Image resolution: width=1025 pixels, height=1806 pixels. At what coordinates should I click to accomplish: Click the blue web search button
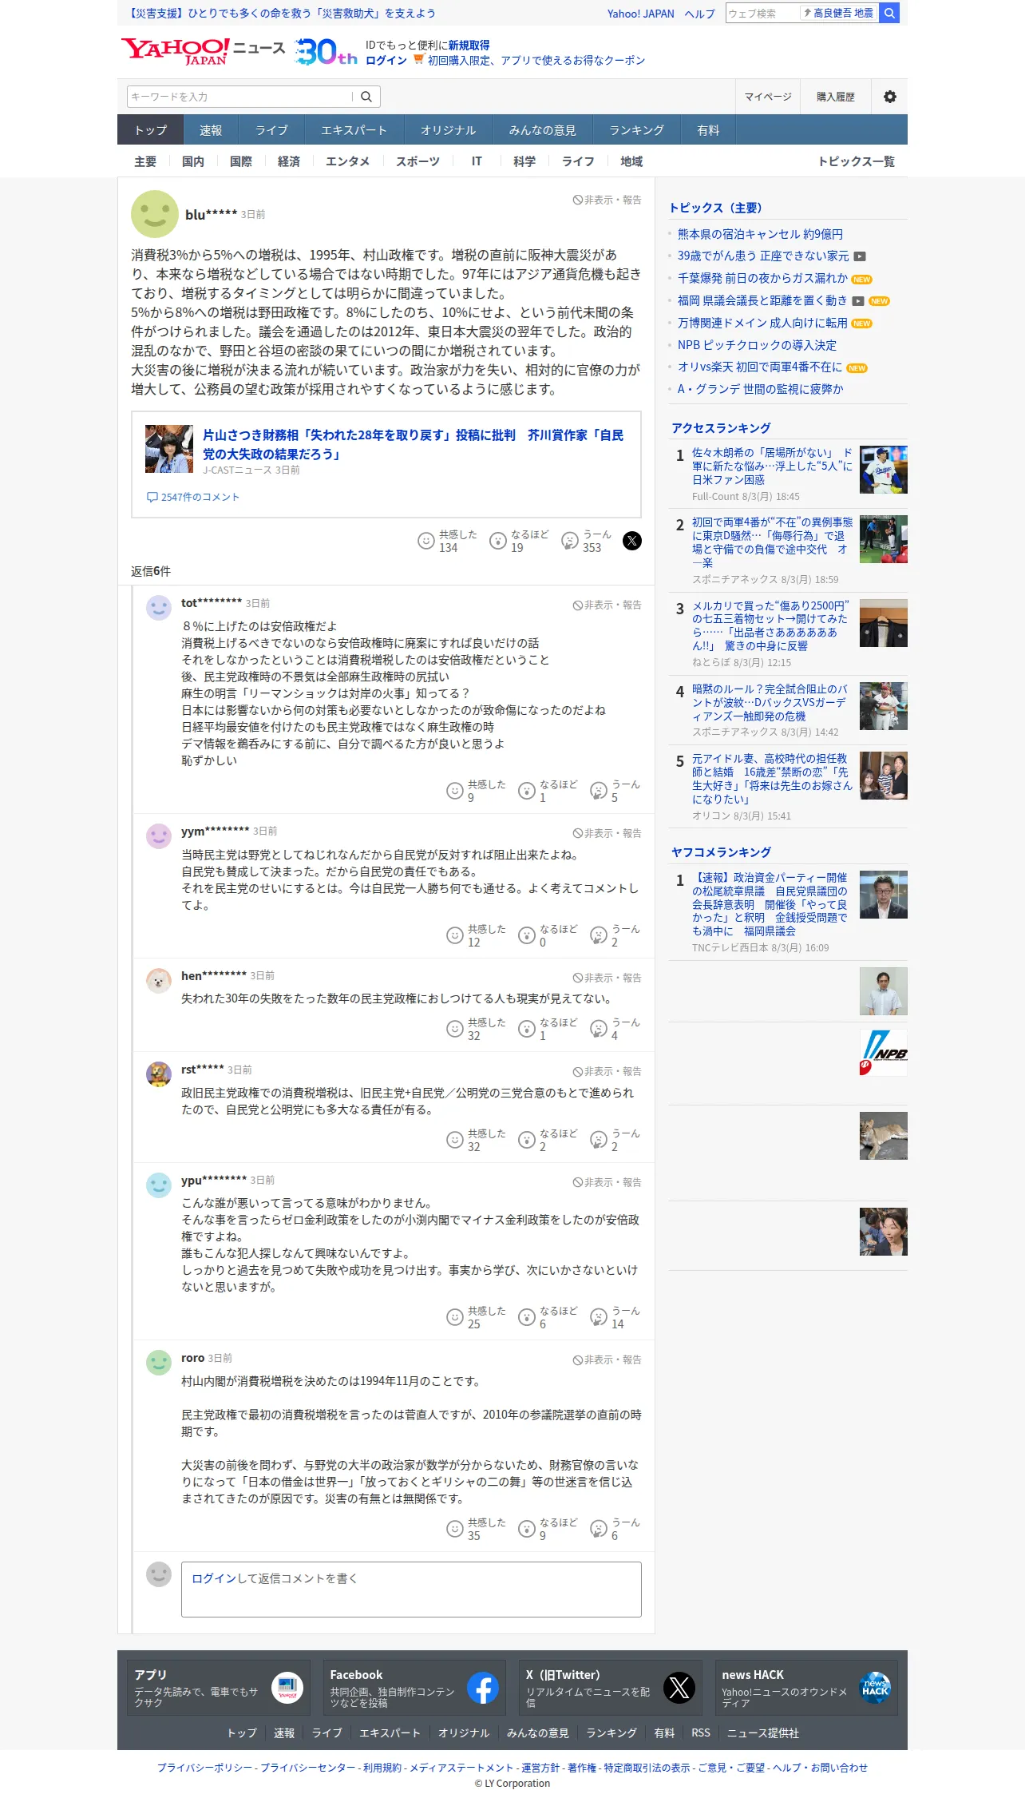[889, 13]
